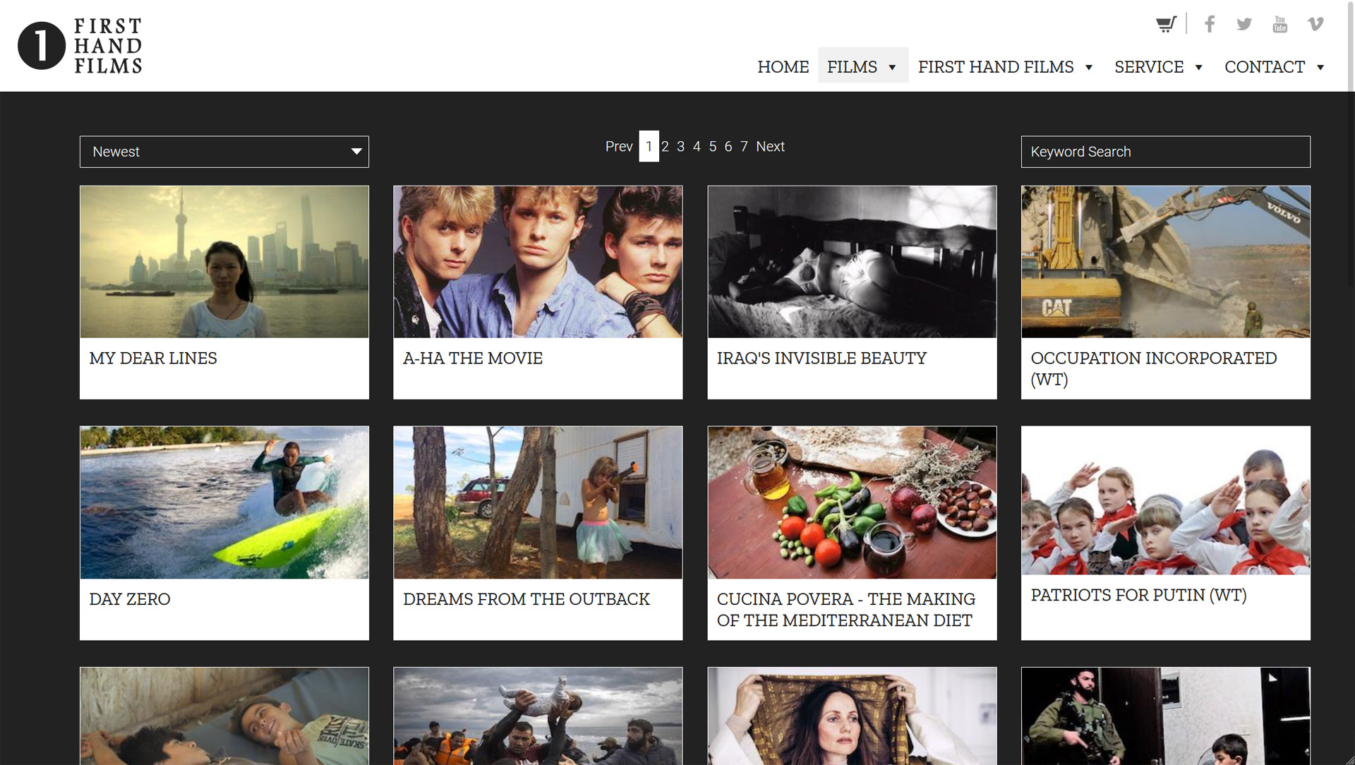Expand the FIRST HAND FILMS dropdown arrow

[1089, 67]
